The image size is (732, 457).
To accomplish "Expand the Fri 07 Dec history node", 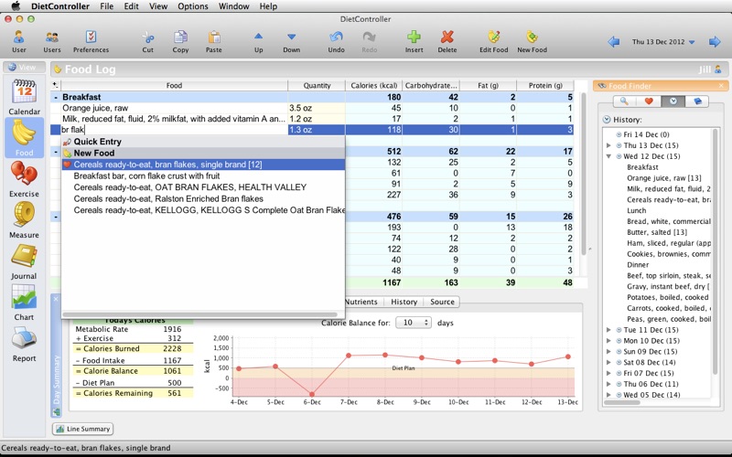I will click(608, 373).
